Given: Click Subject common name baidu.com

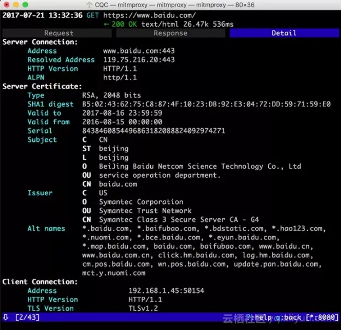Looking at the screenshot, I should coord(118,184).
